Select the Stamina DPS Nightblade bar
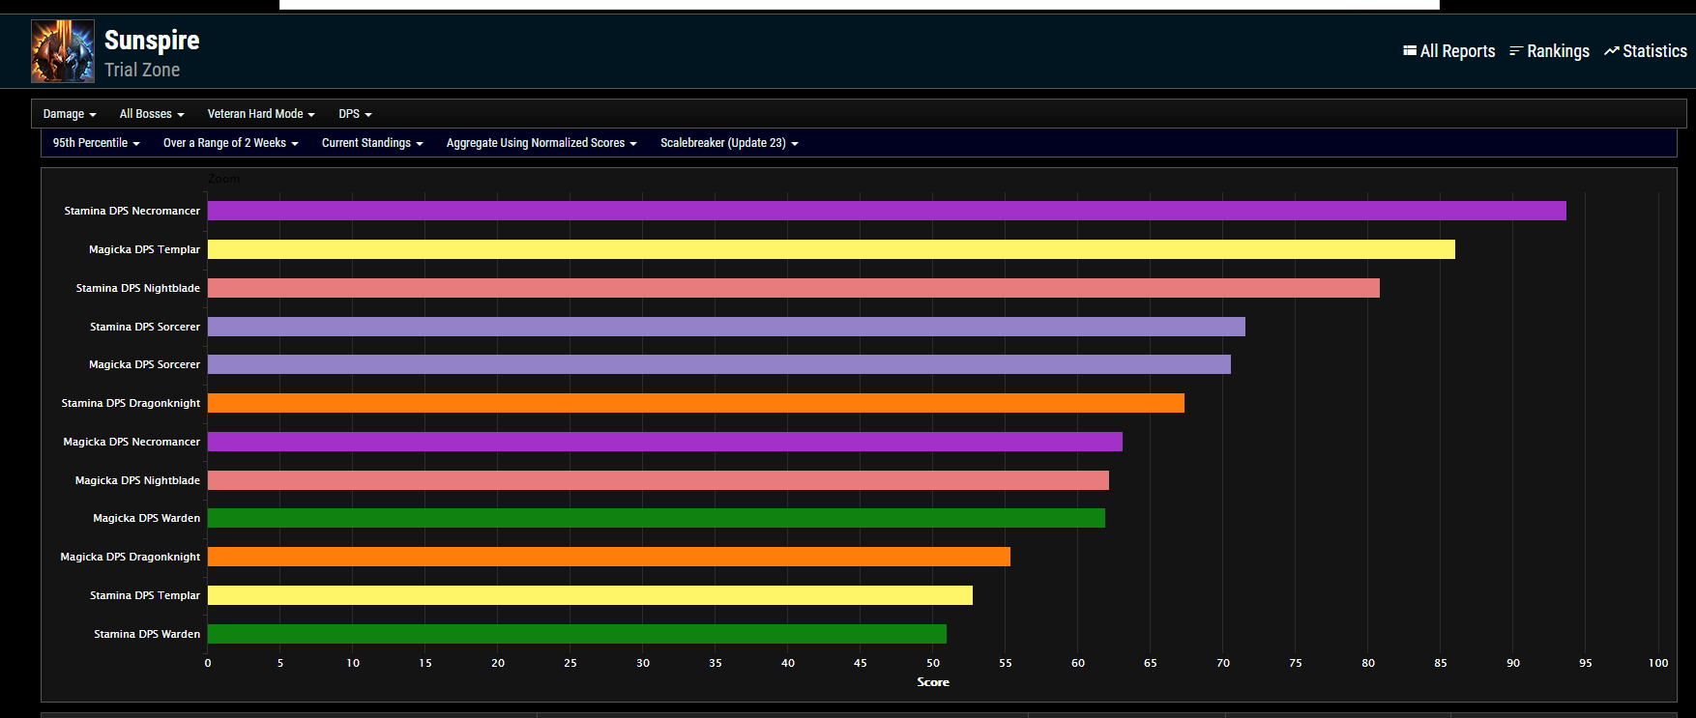 794,288
